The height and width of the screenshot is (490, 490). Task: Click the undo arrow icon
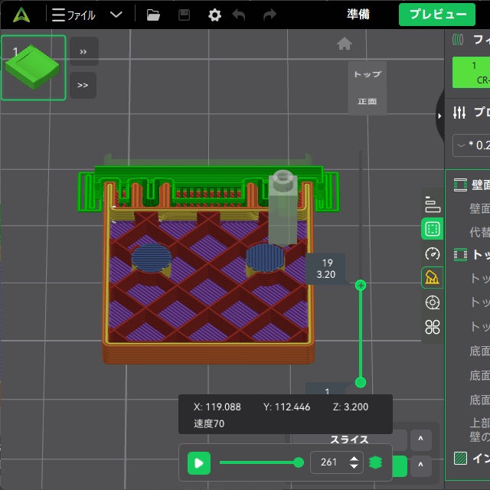[x=239, y=15]
